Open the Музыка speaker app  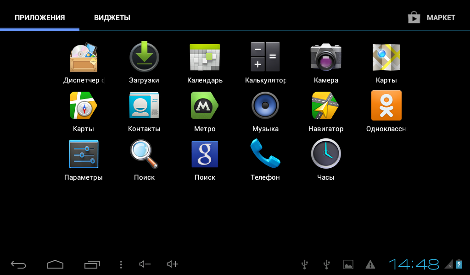265,105
